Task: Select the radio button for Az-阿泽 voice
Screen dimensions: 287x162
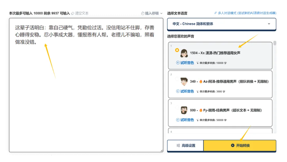Action: tap(177, 79)
